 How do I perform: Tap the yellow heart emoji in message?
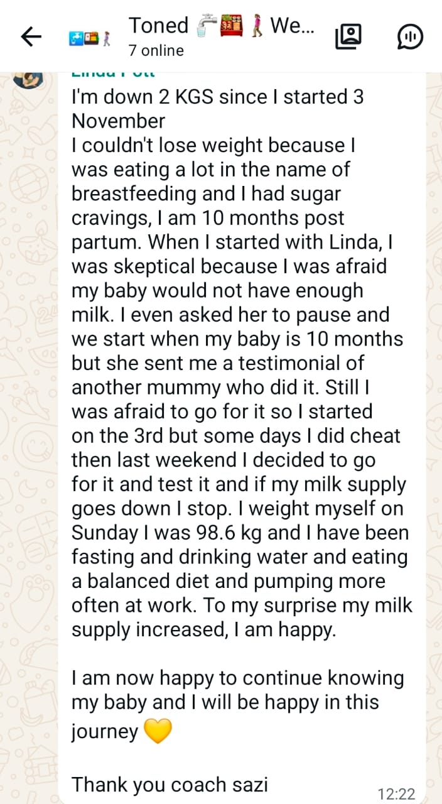pos(158,732)
